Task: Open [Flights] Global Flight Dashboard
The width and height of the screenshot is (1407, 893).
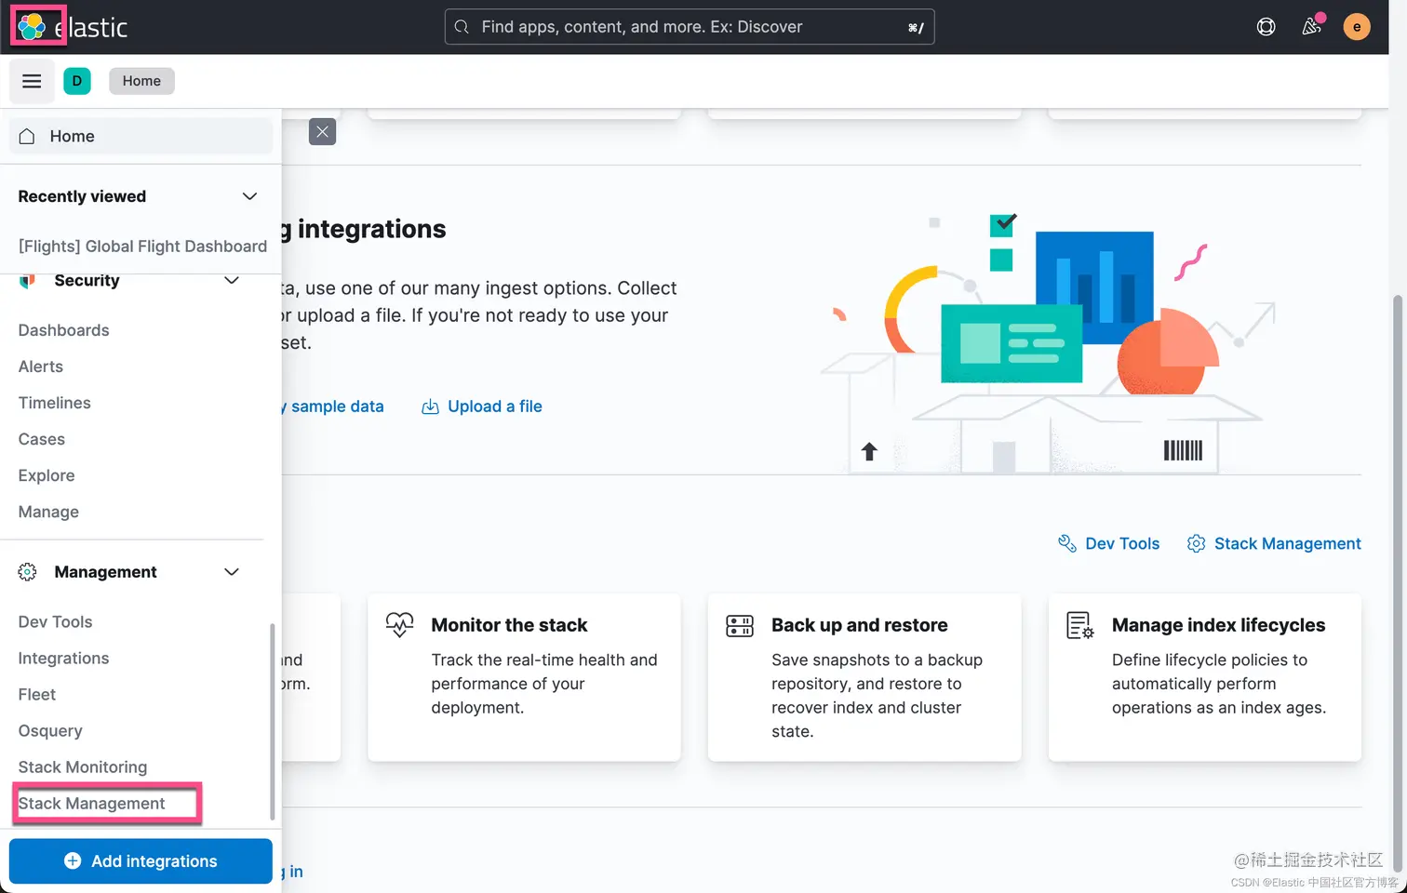Action: coord(142,247)
